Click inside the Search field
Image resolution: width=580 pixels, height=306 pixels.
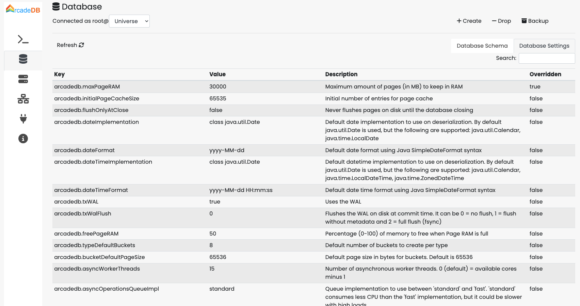[x=546, y=58]
